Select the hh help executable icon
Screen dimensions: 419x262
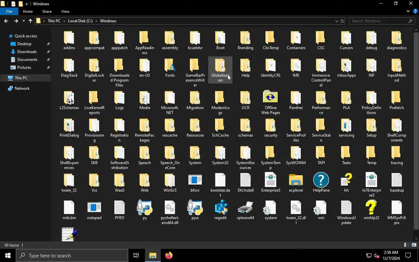[346, 180]
